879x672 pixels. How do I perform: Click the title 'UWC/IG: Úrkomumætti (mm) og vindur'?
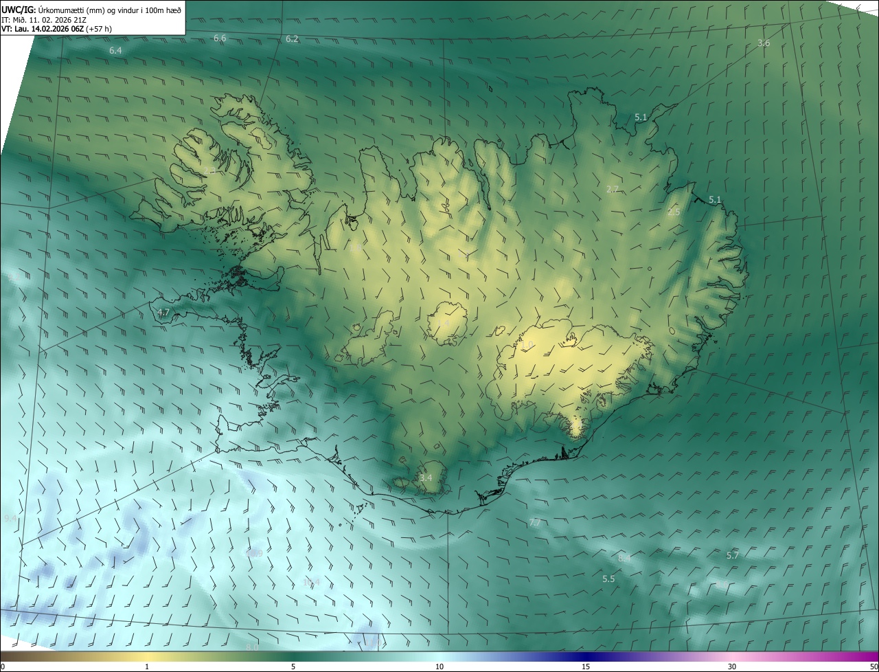click(91, 10)
